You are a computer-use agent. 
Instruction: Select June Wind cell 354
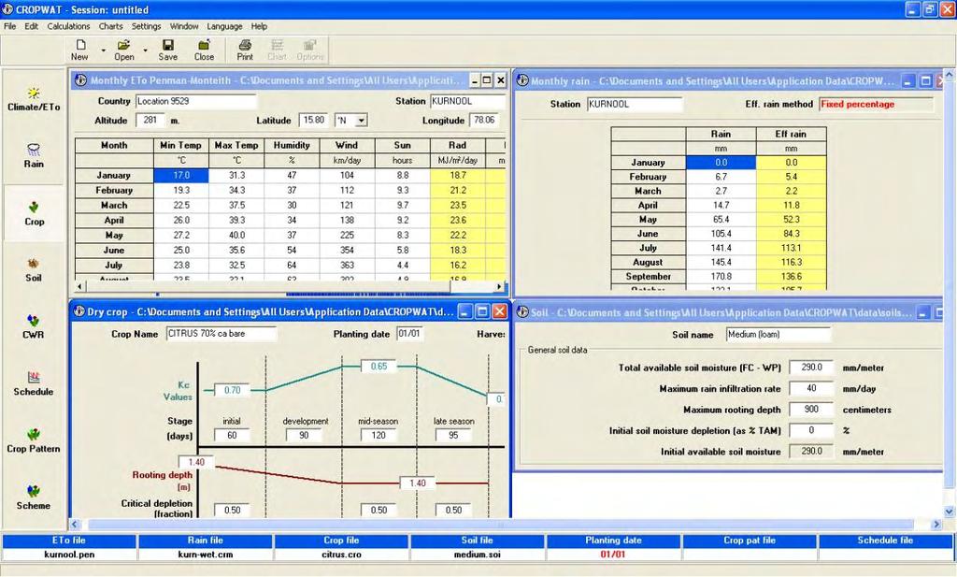pos(347,251)
